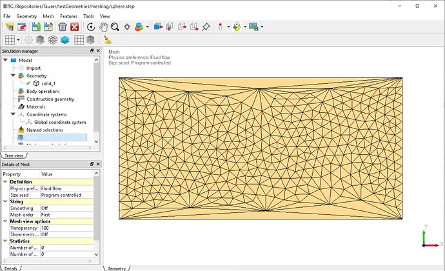Viewport: 445px width, 271px height.
Task: Click the pushpin pick-point icon
Action: (x=206, y=27)
